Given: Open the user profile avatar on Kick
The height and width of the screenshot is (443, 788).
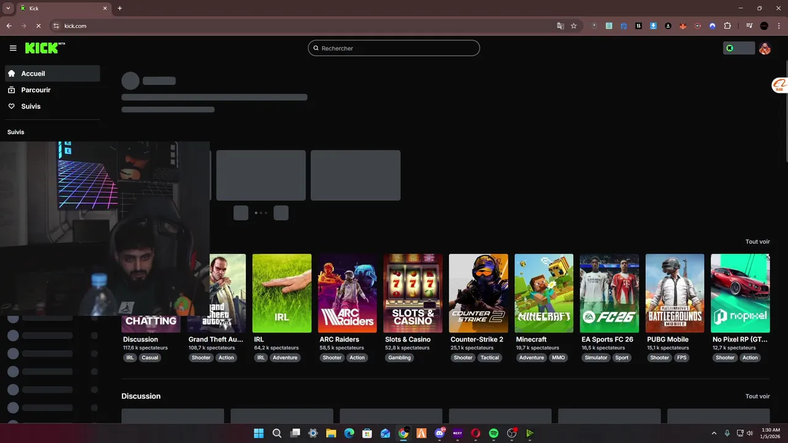Looking at the screenshot, I should coord(765,48).
